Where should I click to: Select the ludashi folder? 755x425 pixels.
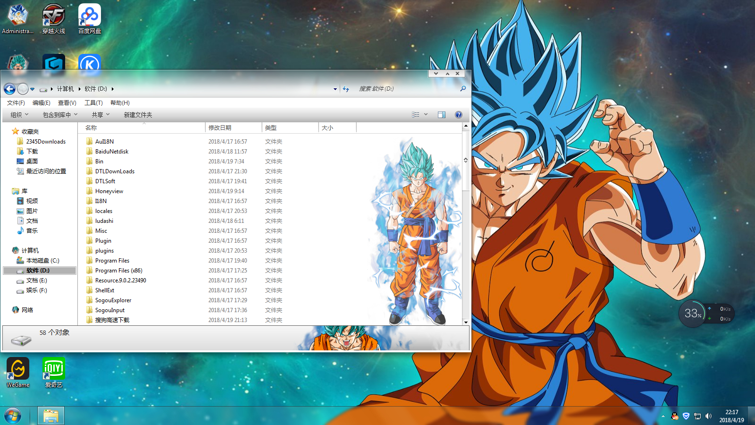pos(104,221)
